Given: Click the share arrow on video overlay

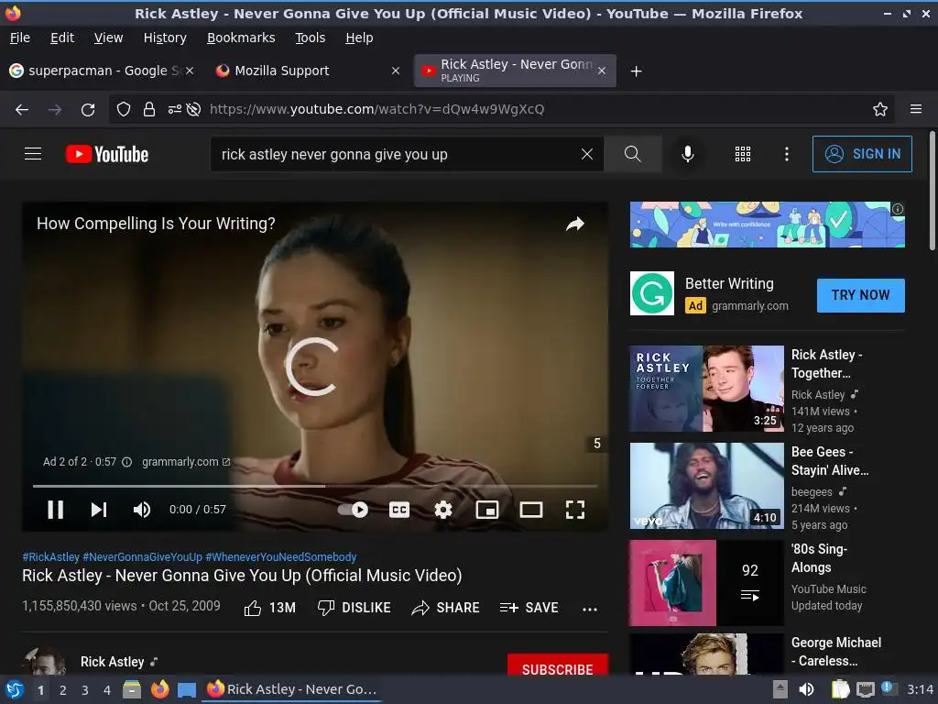Looking at the screenshot, I should 575,224.
